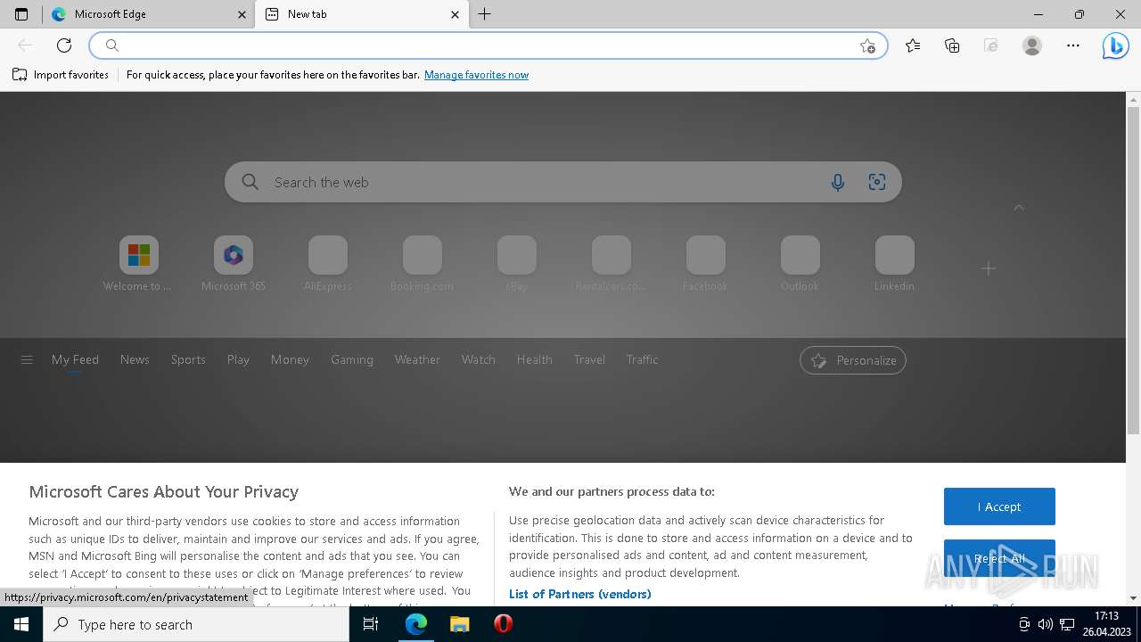Open the AliExpress quick link
1141x642 pixels.
(x=328, y=264)
